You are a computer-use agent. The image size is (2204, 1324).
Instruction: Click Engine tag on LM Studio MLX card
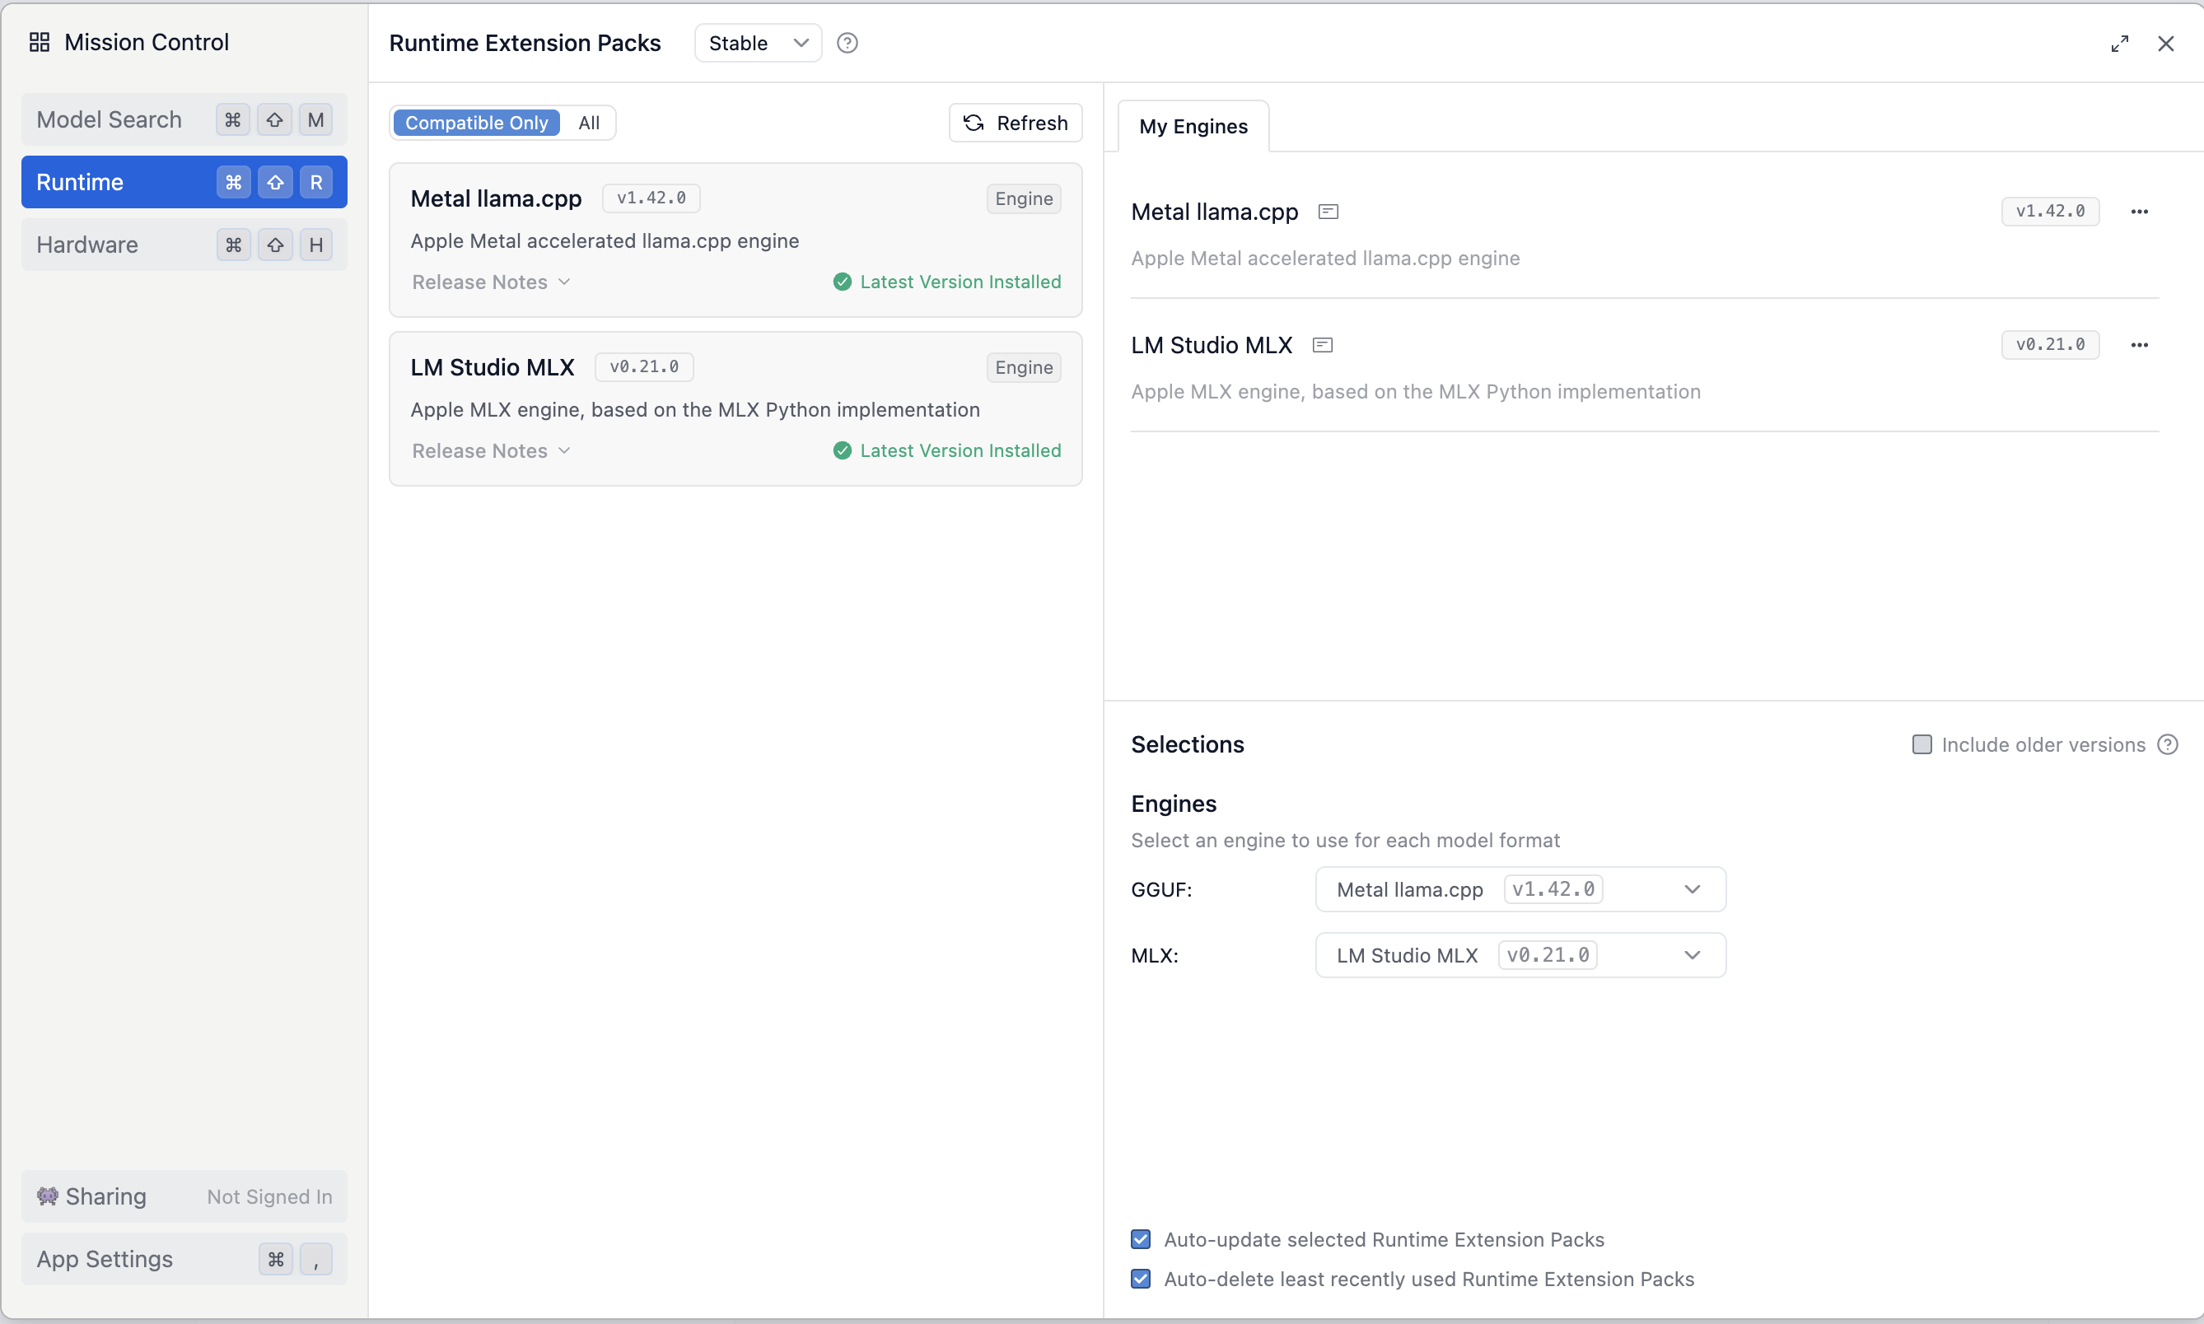pyautogui.click(x=1024, y=367)
